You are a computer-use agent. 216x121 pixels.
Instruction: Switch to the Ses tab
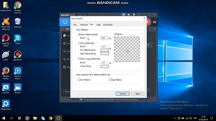(75, 25)
